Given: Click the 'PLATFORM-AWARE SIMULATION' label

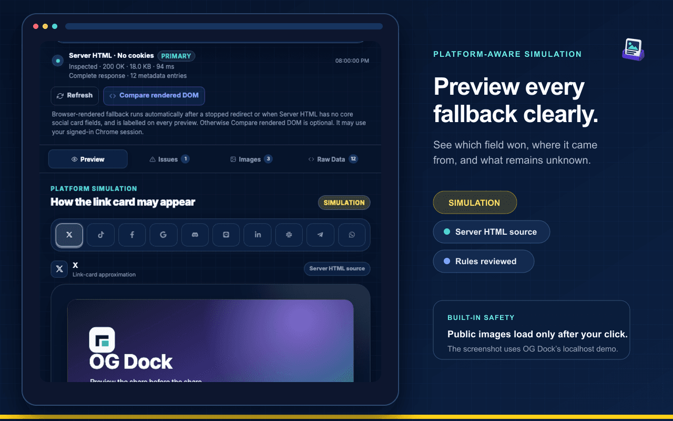Looking at the screenshot, I should (x=507, y=54).
